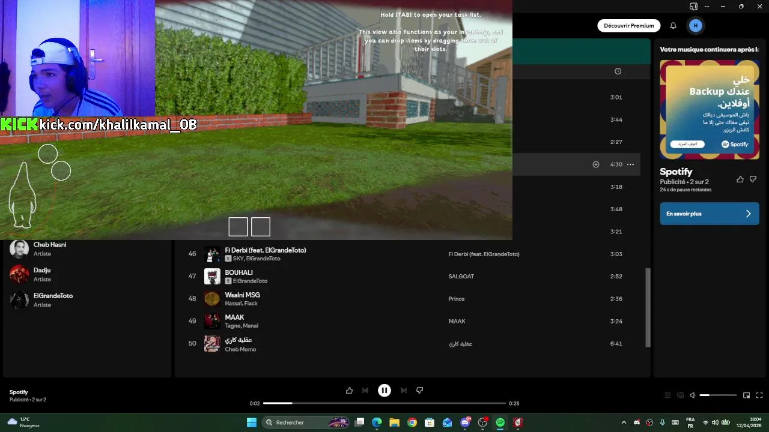Click the Découvrir Premium button
The width and height of the screenshot is (769, 432).
coord(628,26)
